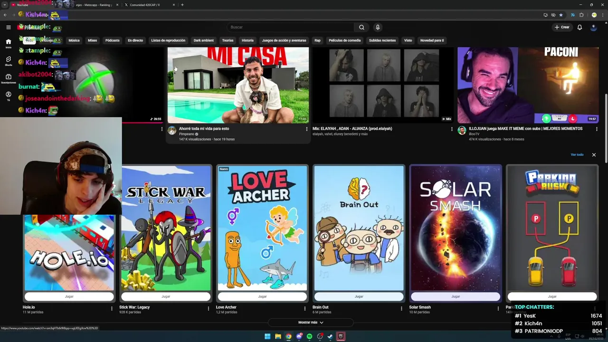Click Jugar under Solar Smash

click(x=456, y=296)
